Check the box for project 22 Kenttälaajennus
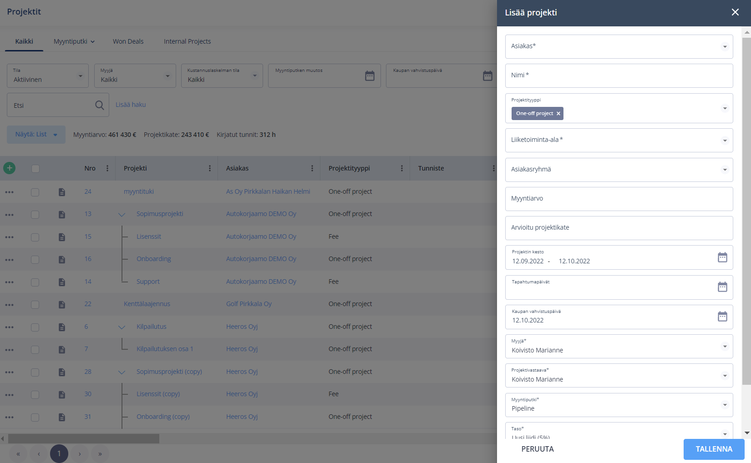The height and width of the screenshot is (463, 751). pyautogui.click(x=35, y=304)
